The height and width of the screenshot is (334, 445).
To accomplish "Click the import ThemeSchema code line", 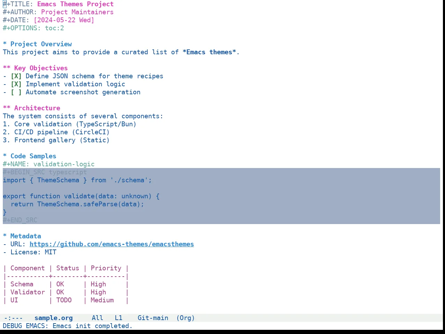I will (x=77, y=180).
